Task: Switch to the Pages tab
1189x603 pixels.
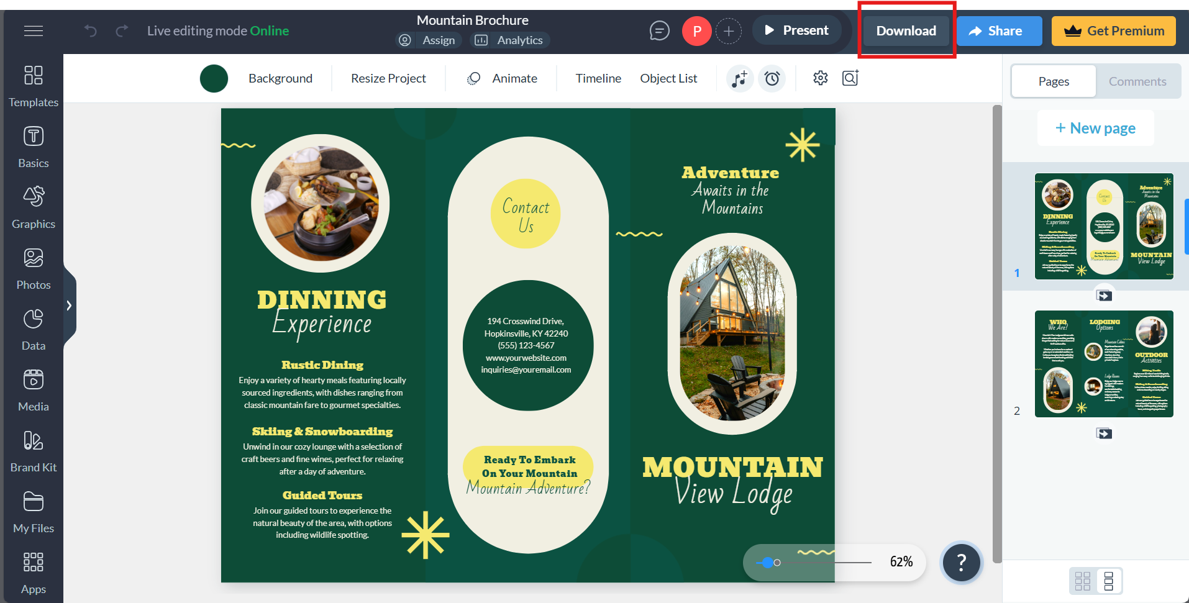Action: (x=1054, y=81)
